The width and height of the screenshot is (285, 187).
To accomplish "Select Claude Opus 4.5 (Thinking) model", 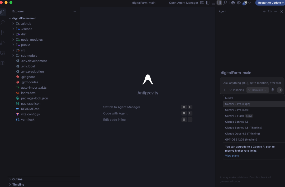I will click(x=242, y=134).
